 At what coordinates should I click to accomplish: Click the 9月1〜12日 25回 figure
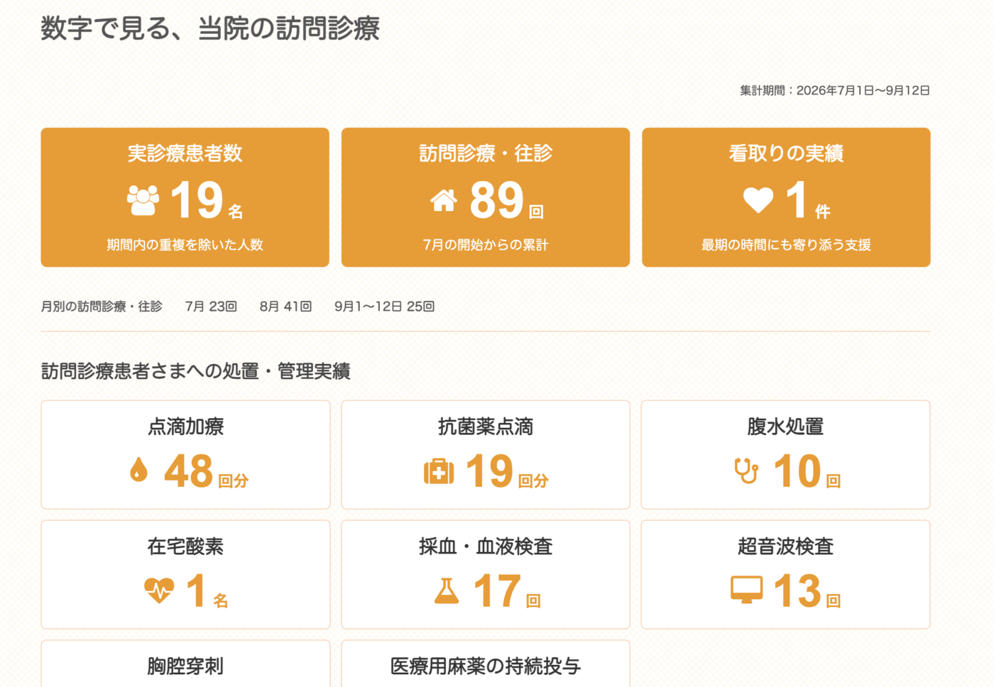point(384,307)
